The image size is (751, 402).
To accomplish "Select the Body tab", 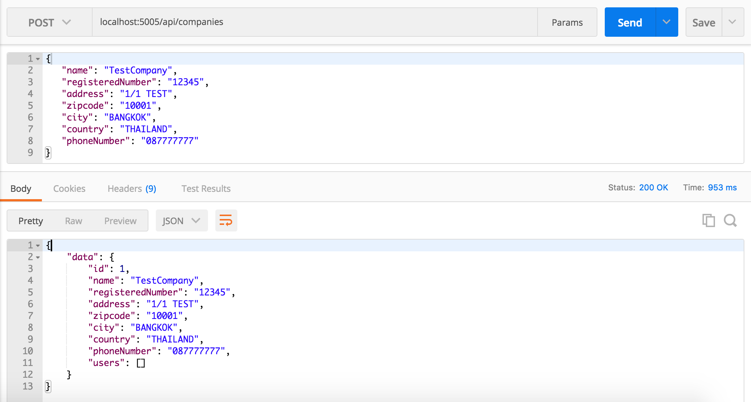I will [21, 189].
